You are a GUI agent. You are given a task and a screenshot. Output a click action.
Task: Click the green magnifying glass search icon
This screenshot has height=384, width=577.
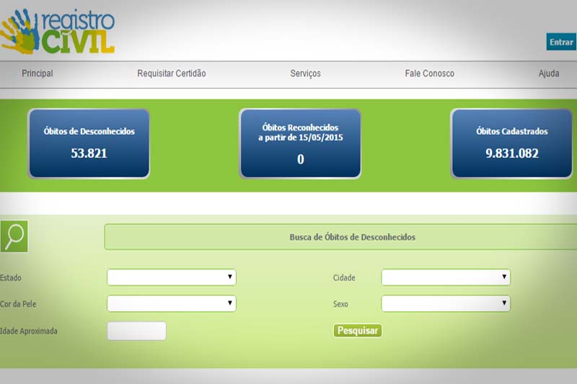coord(14,236)
